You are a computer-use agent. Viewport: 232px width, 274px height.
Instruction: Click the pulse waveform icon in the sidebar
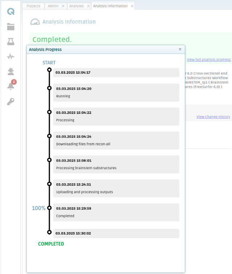11,56
